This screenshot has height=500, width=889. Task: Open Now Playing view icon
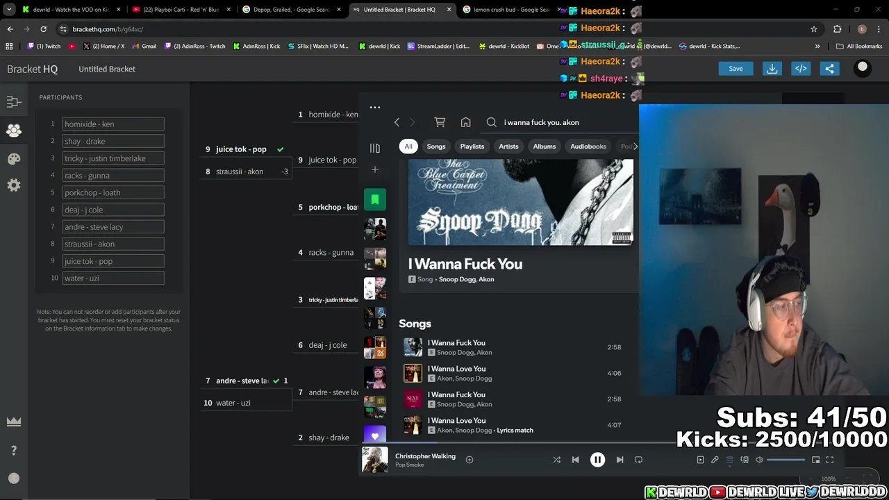700,460
